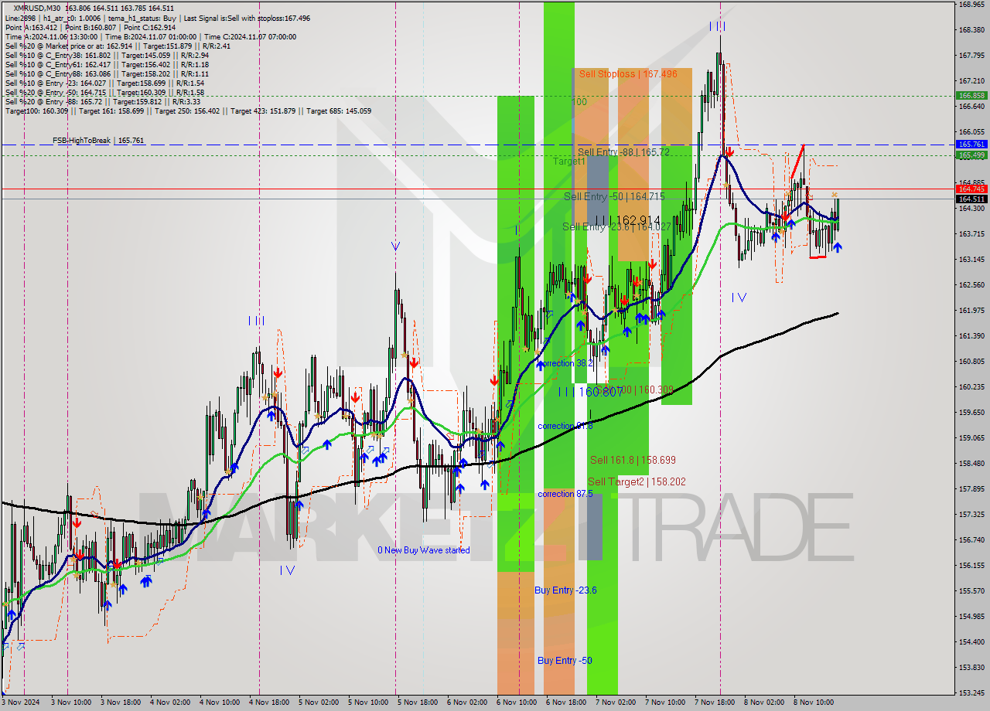990x711 pixels.
Task: Click the '8 Nov 10:00' time axis label
Action: 814,702
